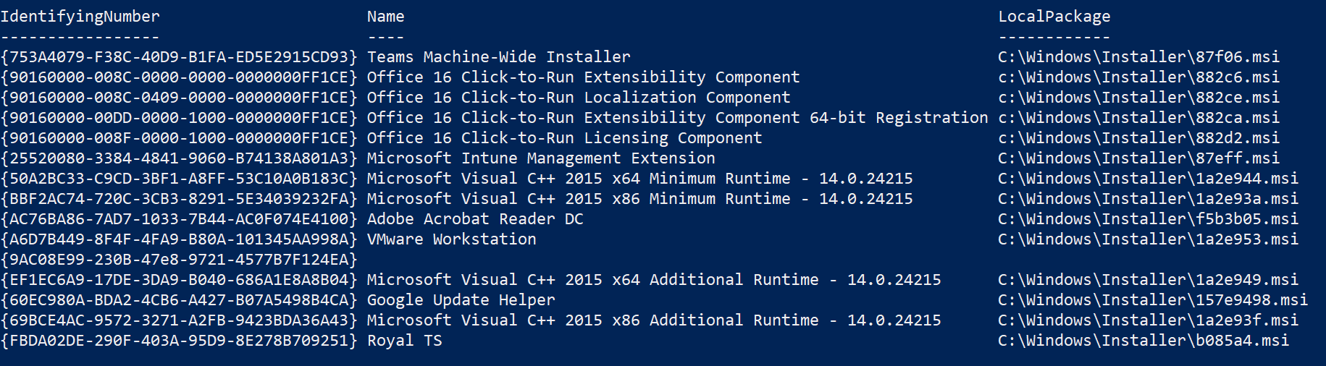1326x366 pixels.
Task: Select Microsoft Intune Management Extension entry
Action: pos(541,158)
